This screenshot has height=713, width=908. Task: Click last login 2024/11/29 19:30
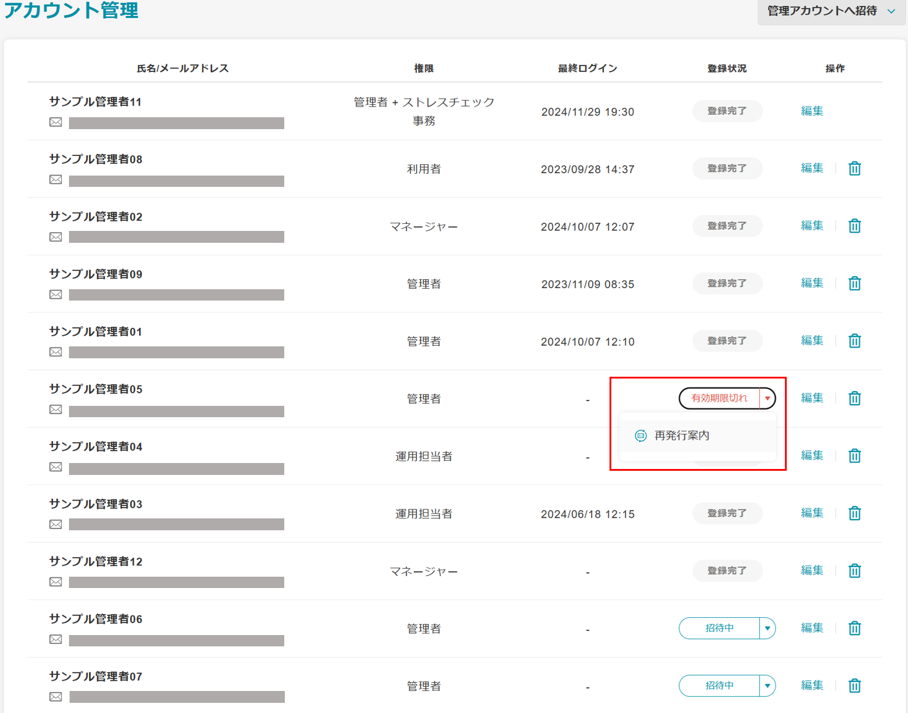pyautogui.click(x=587, y=112)
